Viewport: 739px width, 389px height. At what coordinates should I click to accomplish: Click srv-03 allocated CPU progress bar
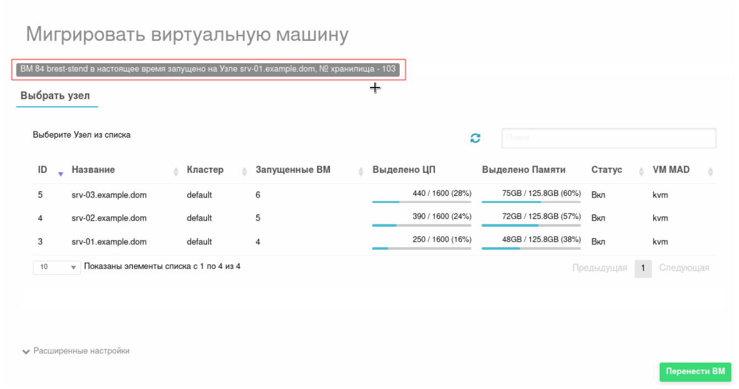[x=421, y=202]
